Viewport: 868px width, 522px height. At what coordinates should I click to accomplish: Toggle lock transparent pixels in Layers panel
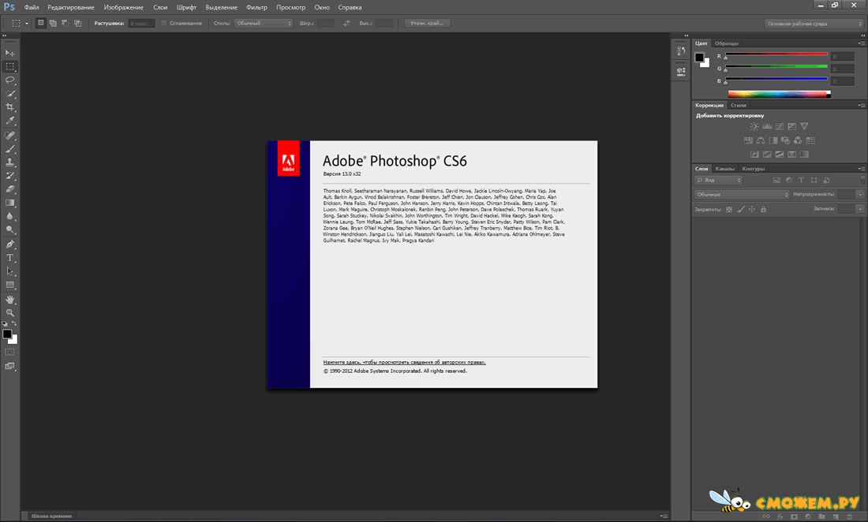729,210
